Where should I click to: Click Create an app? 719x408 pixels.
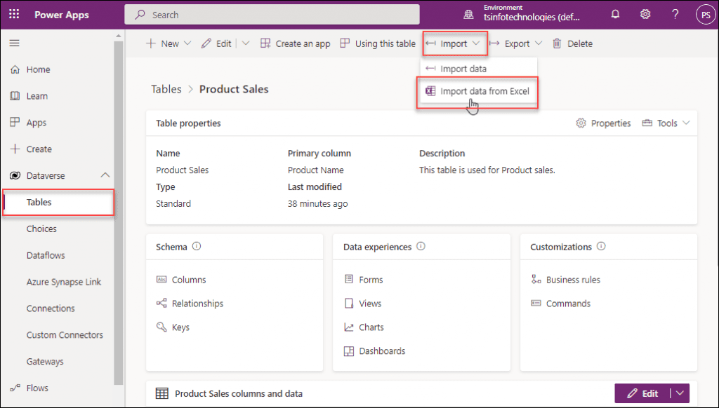point(296,43)
